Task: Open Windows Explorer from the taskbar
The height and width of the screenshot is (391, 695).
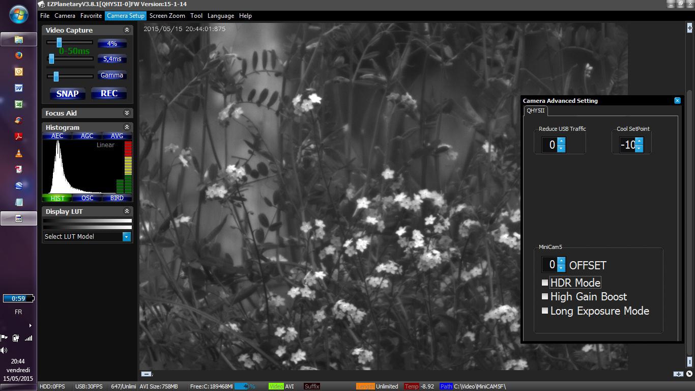Action: (x=18, y=39)
